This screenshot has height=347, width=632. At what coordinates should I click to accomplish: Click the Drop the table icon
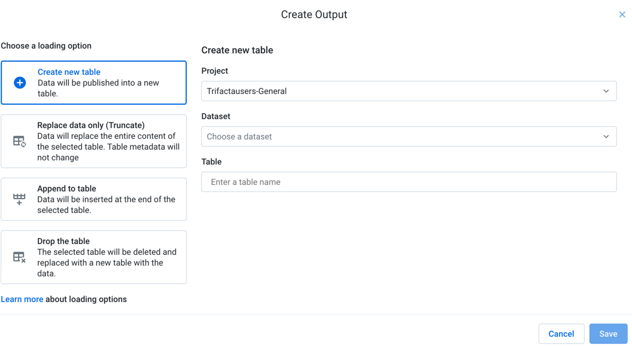click(19, 257)
